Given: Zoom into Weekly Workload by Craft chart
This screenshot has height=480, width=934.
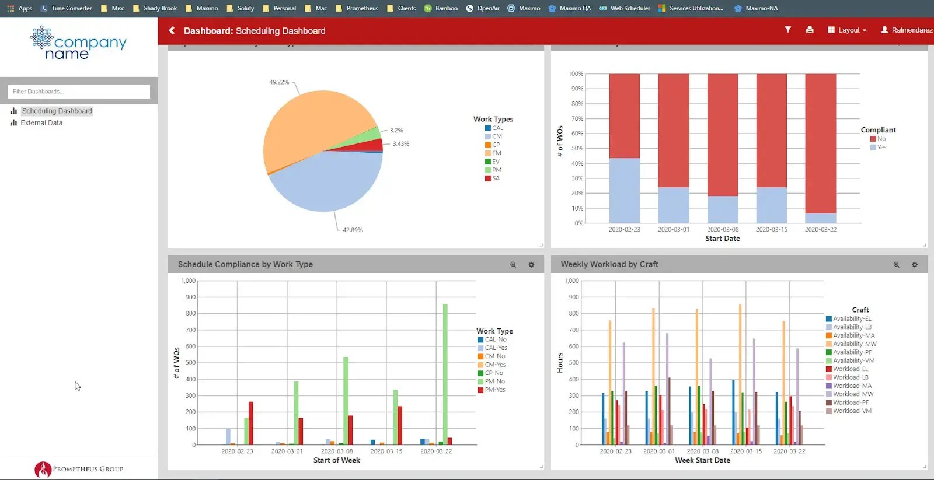Looking at the screenshot, I should pyautogui.click(x=896, y=265).
